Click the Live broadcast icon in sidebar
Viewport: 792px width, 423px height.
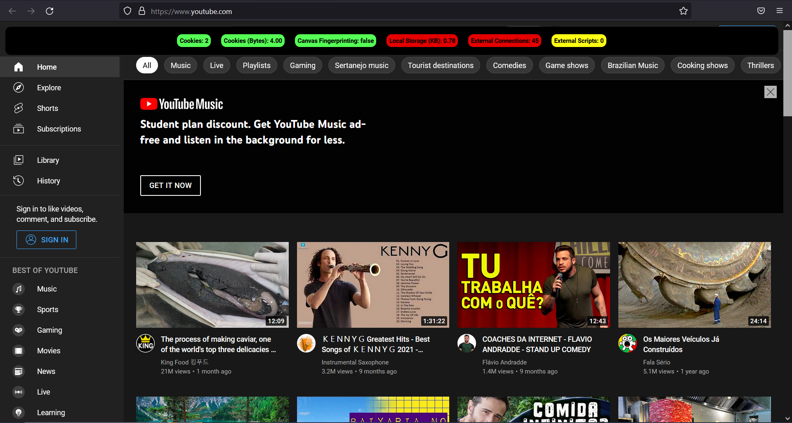pos(19,392)
